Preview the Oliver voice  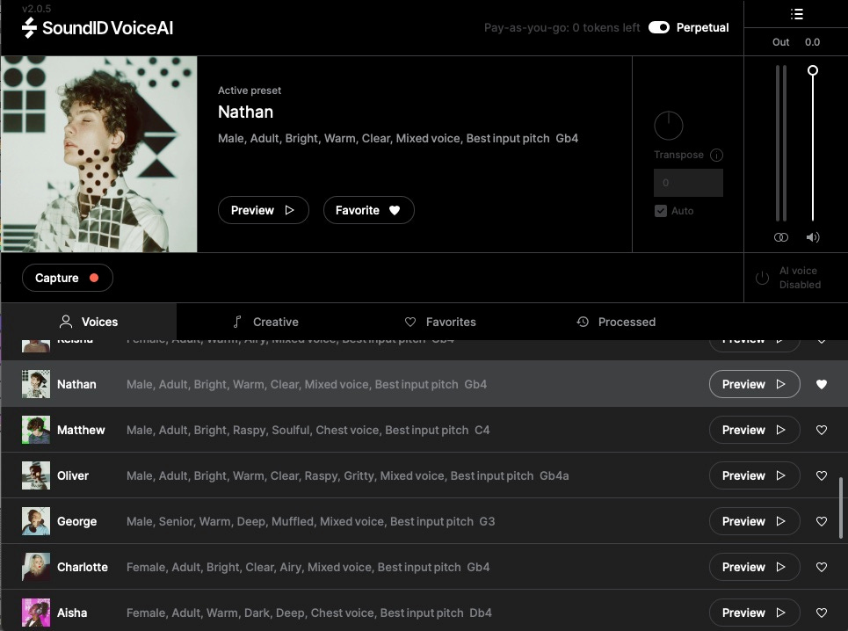[x=755, y=475]
